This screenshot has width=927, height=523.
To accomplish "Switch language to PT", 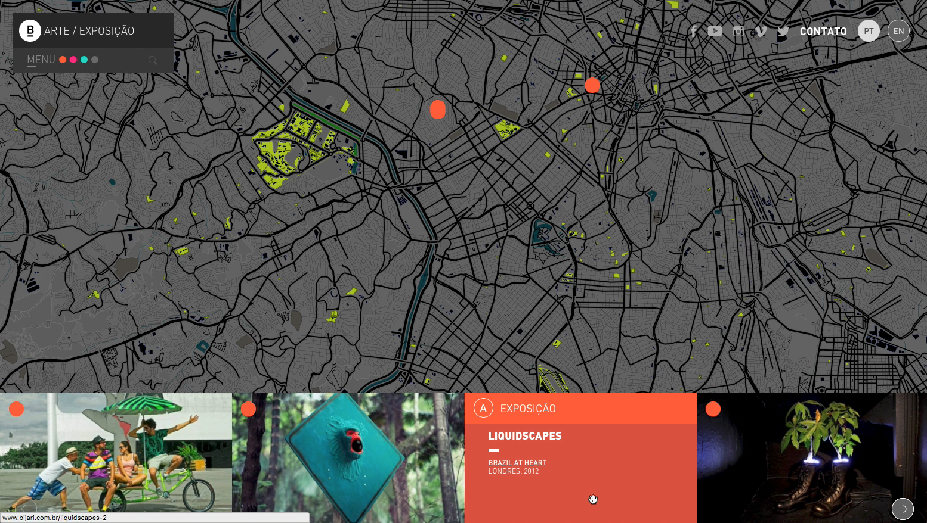I will click(x=869, y=31).
